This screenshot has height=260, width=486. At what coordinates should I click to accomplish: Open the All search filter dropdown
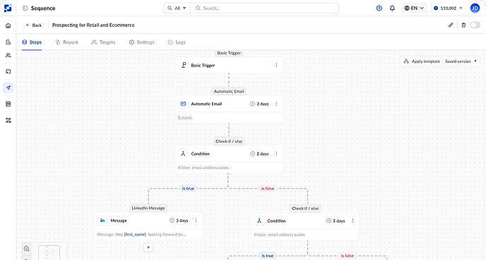tap(177, 8)
